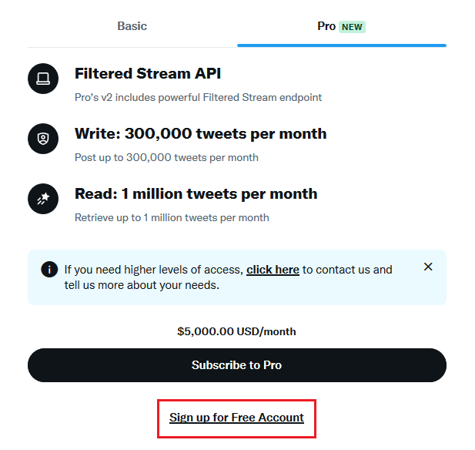Click the shield icon next to Write
Image resolution: width=475 pixels, height=450 pixels.
(43, 139)
